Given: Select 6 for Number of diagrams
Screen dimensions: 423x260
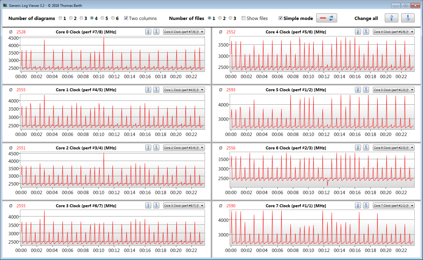Looking at the screenshot, I should (113, 18).
